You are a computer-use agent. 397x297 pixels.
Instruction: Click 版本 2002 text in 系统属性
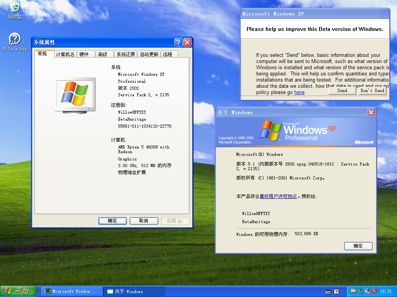click(128, 88)
